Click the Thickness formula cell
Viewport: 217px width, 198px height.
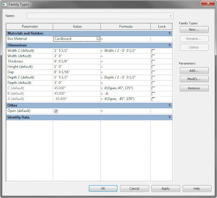[x=125, y=62]
